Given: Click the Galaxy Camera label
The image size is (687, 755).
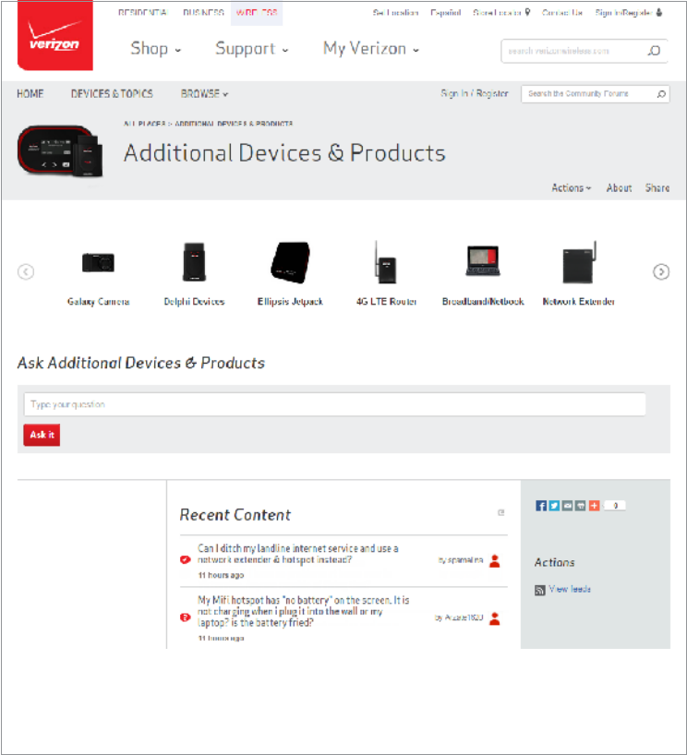Looking at the screenshot, I should coord(98,302).
